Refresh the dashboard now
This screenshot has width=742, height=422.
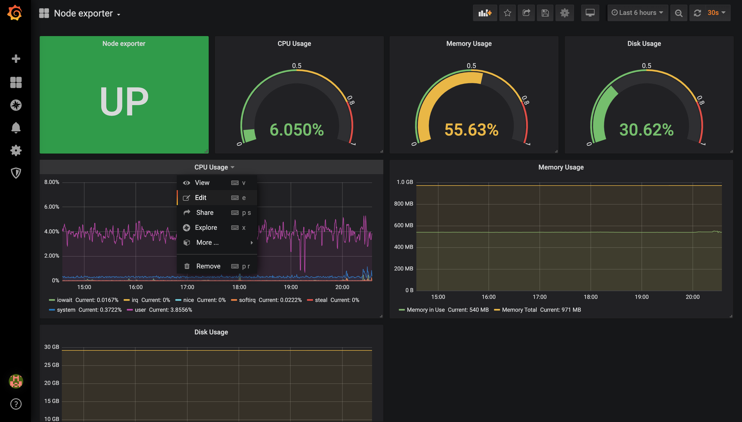(697, 13)
